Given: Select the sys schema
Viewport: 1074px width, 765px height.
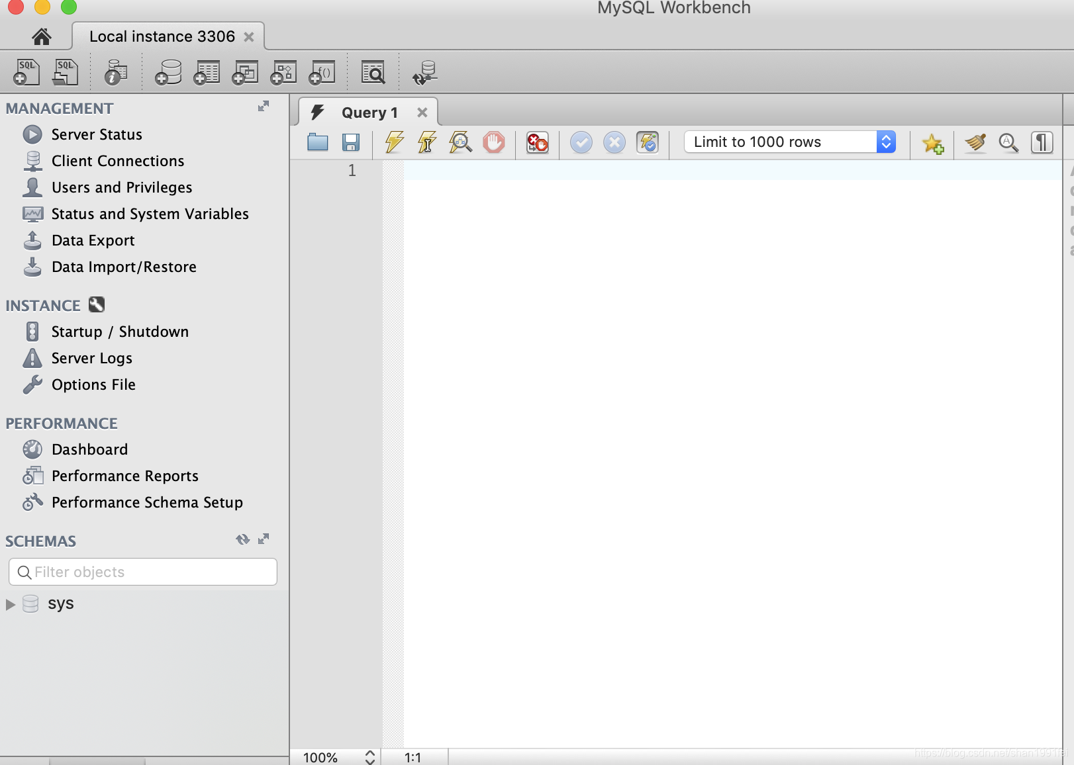Looking at the screenshot, I should click(x=60, y=604).
